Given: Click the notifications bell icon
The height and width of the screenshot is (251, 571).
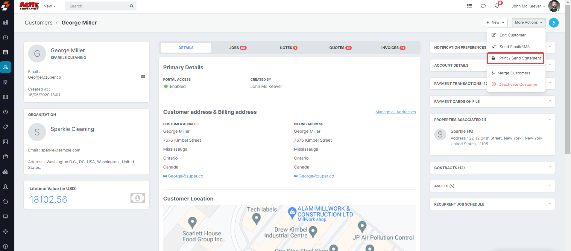Looking at the screenshot, I should point(497,6).
